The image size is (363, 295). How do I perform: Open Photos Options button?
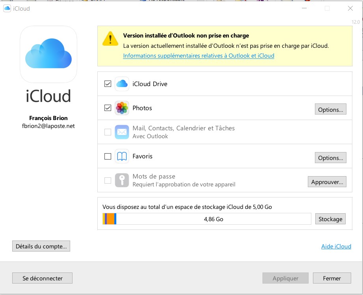tap(330, 109)
